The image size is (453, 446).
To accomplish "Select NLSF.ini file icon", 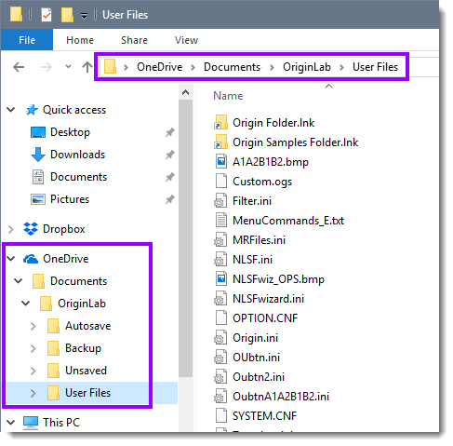I will click(220, 260).
